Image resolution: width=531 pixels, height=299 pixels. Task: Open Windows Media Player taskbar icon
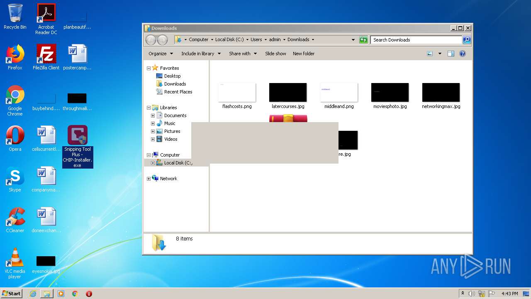61,294
